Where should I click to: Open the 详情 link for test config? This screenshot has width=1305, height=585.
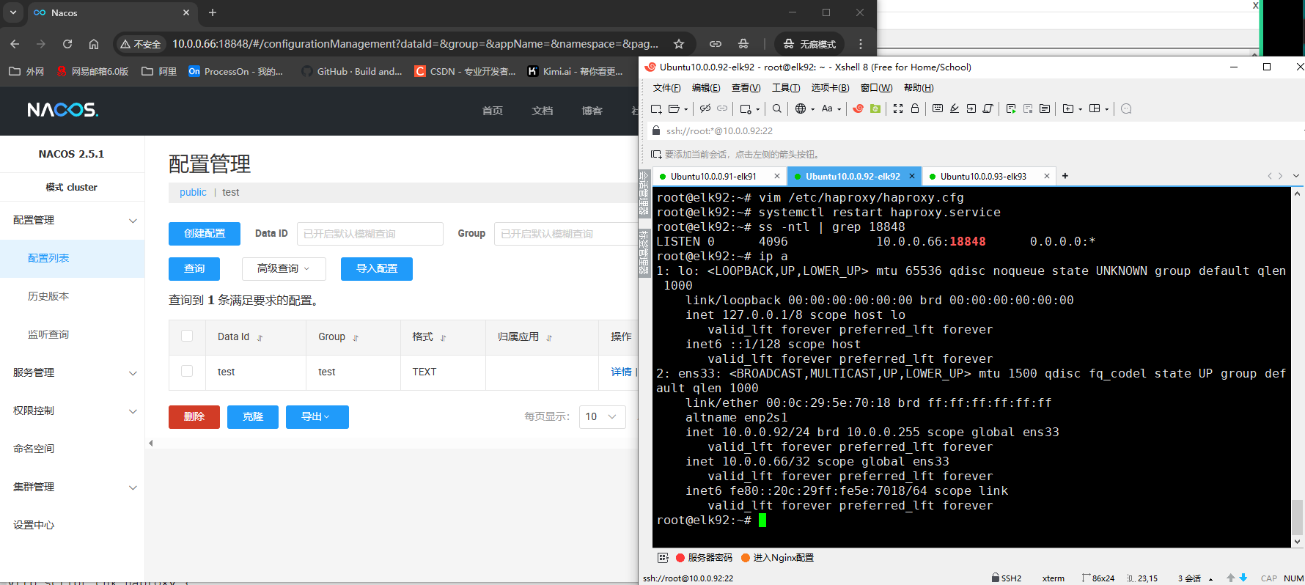[x=621, y=372]
